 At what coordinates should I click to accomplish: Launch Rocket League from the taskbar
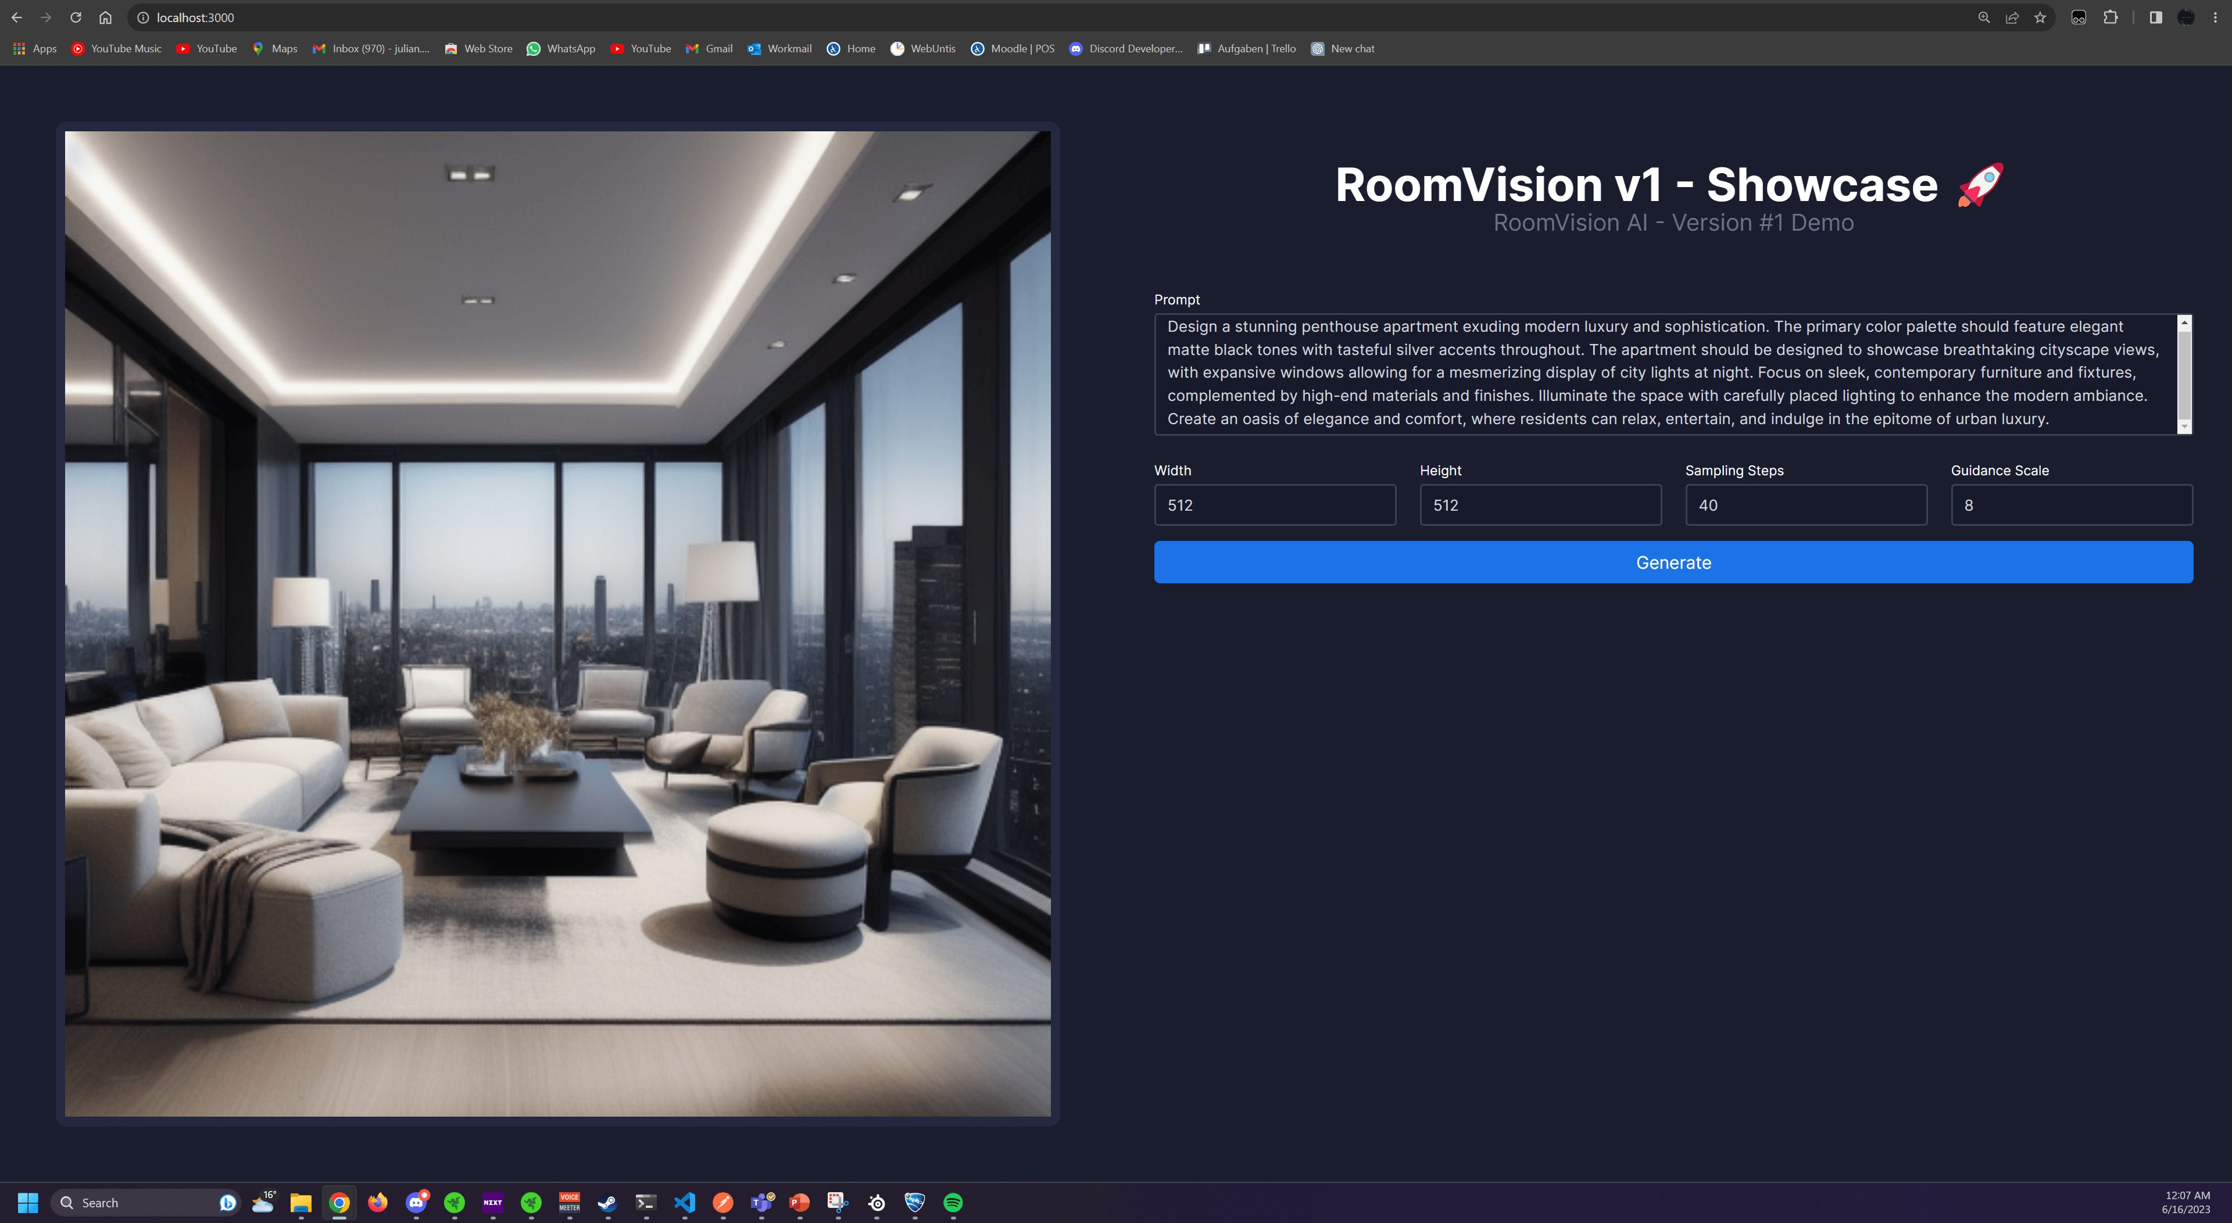point(913,1202)
